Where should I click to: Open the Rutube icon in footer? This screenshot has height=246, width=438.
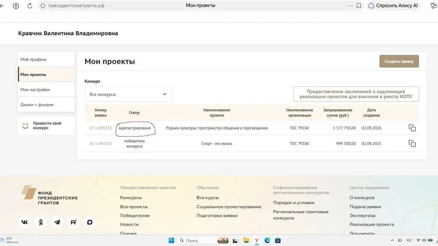(x=74, y=222)
